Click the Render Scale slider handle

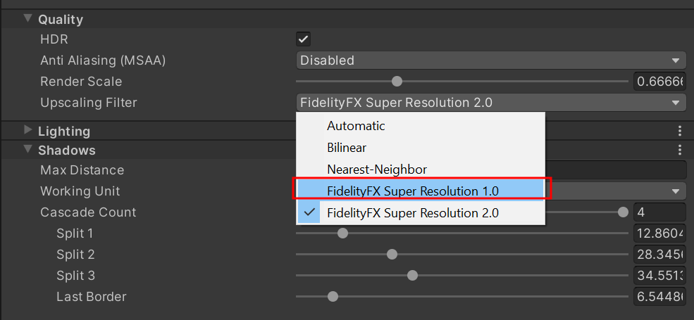pyautogui.click(x=397, y=82)
